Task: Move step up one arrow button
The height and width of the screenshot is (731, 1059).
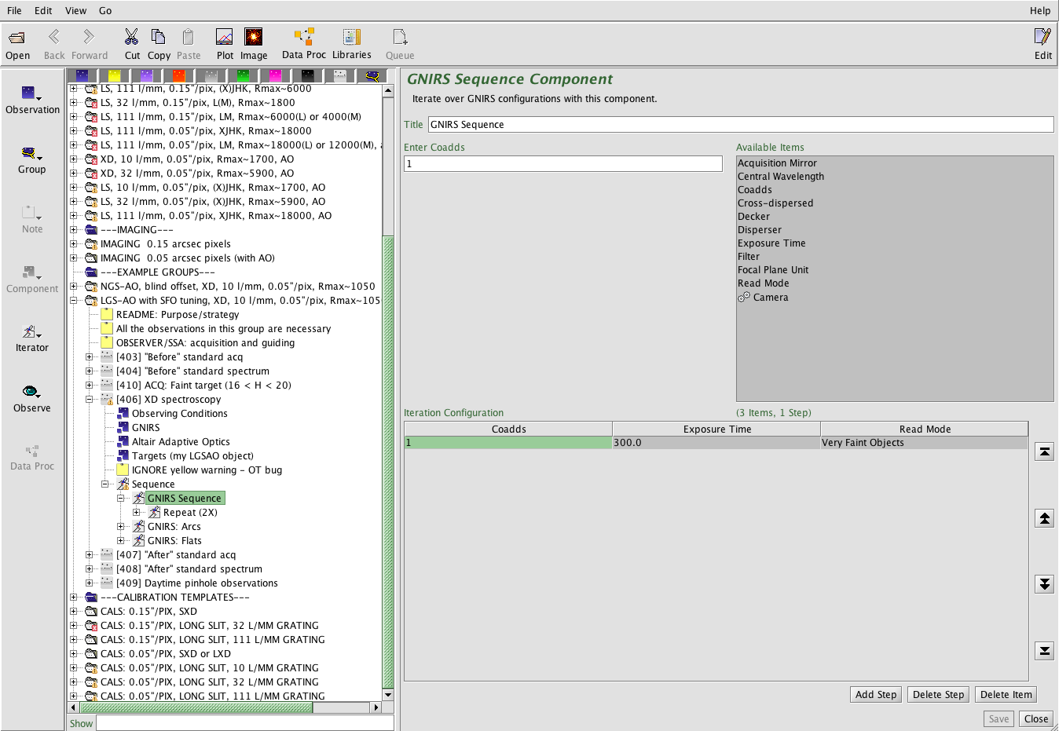Action: [1044, 518]
